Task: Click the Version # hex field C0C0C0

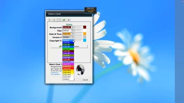Action: coord(78,37)
